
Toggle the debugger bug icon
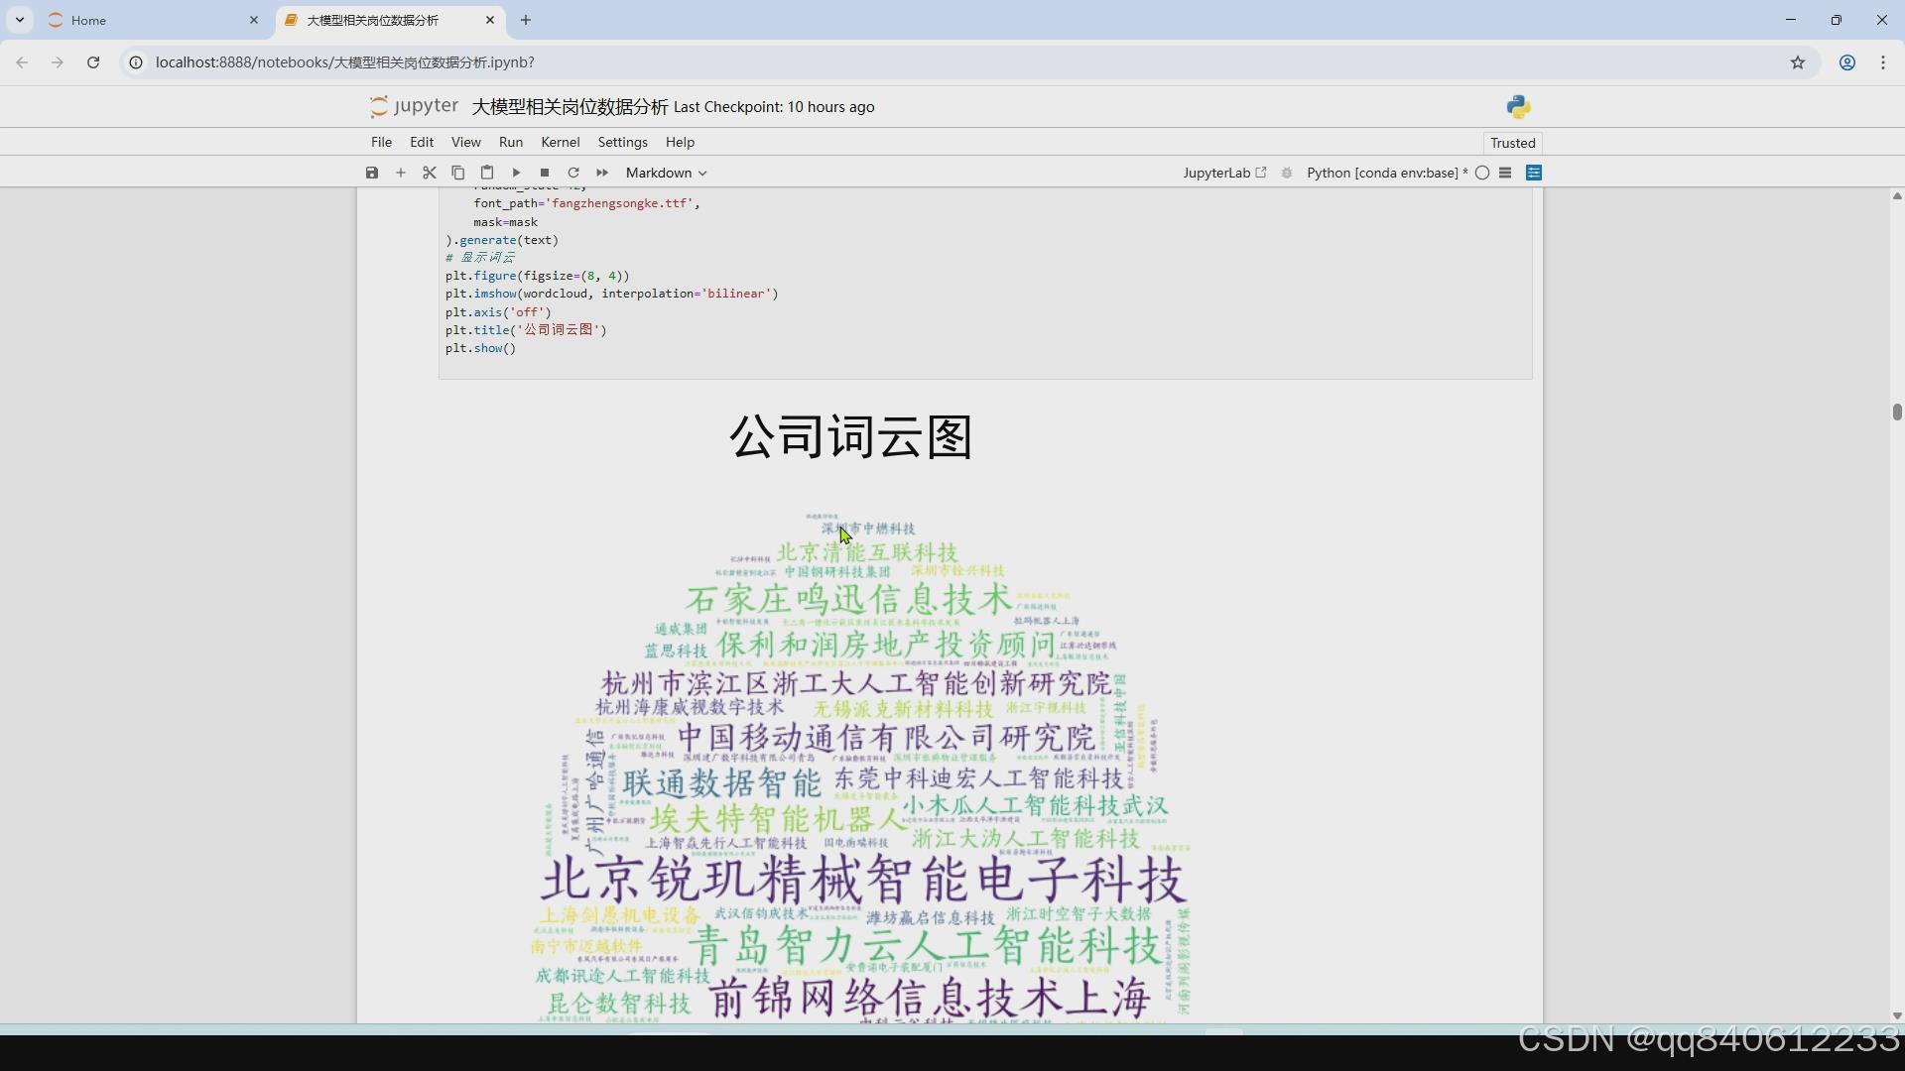coord(1286,172)
